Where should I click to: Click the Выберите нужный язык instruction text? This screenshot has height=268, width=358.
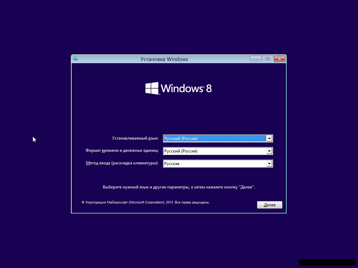tap(179, 187)
